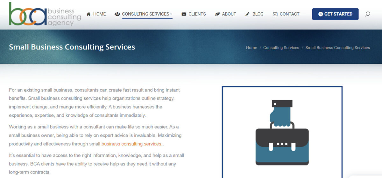Click the pencil icon beside BLOG
The width and height of the screenshot is (382, 178).
point(248,14)
